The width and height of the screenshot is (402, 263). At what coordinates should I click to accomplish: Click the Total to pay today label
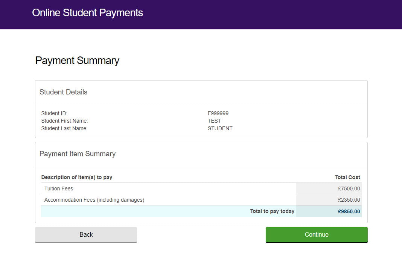tap(272, 211)
